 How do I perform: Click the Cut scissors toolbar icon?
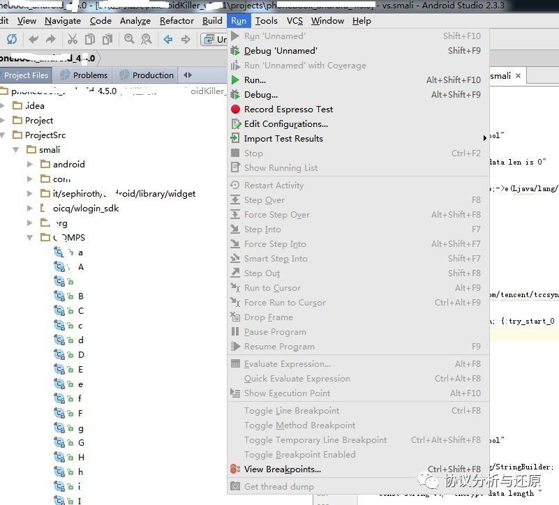tap(73, 39)
